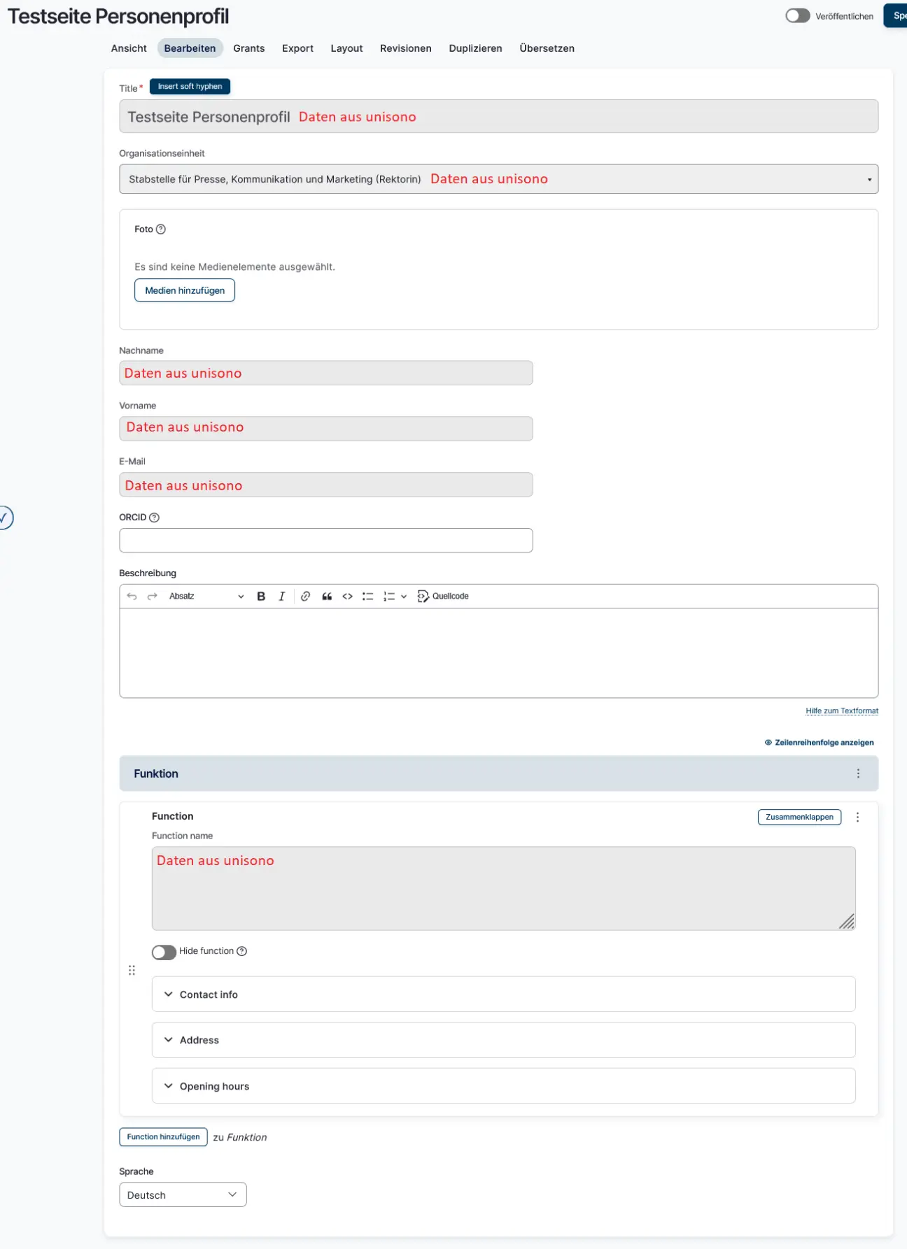Insert a link in the editor

click(305, 597)
